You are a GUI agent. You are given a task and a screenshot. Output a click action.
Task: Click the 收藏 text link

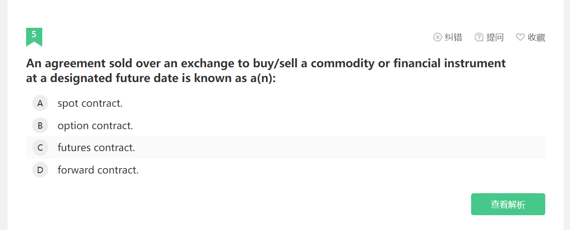(x=537, y=37)
